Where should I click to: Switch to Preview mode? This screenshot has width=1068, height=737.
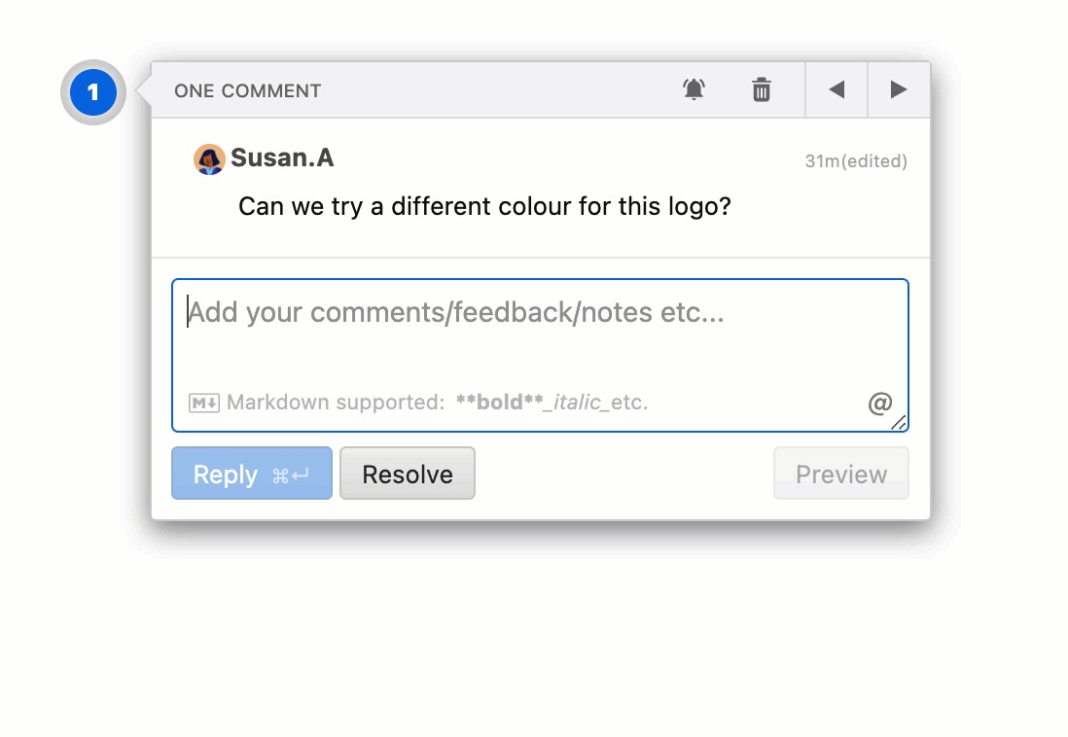(x=840, y=474)
